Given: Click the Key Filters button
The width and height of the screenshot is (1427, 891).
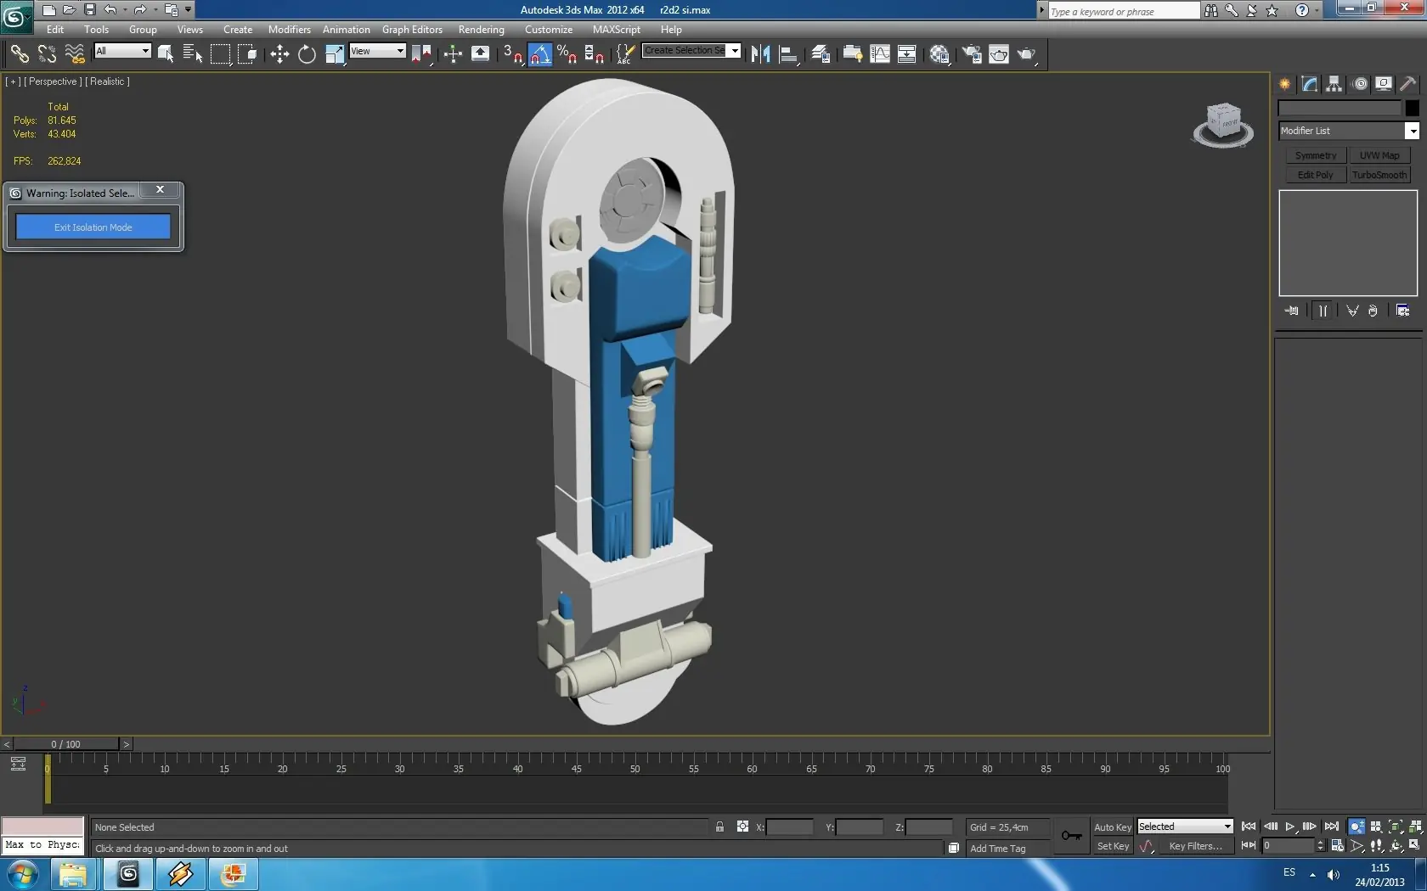Looking at the screenshot, I should (x=1195, y=846).
